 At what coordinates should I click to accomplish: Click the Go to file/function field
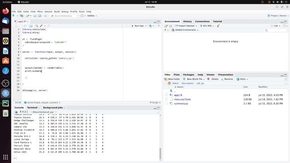tap(63, 16)
